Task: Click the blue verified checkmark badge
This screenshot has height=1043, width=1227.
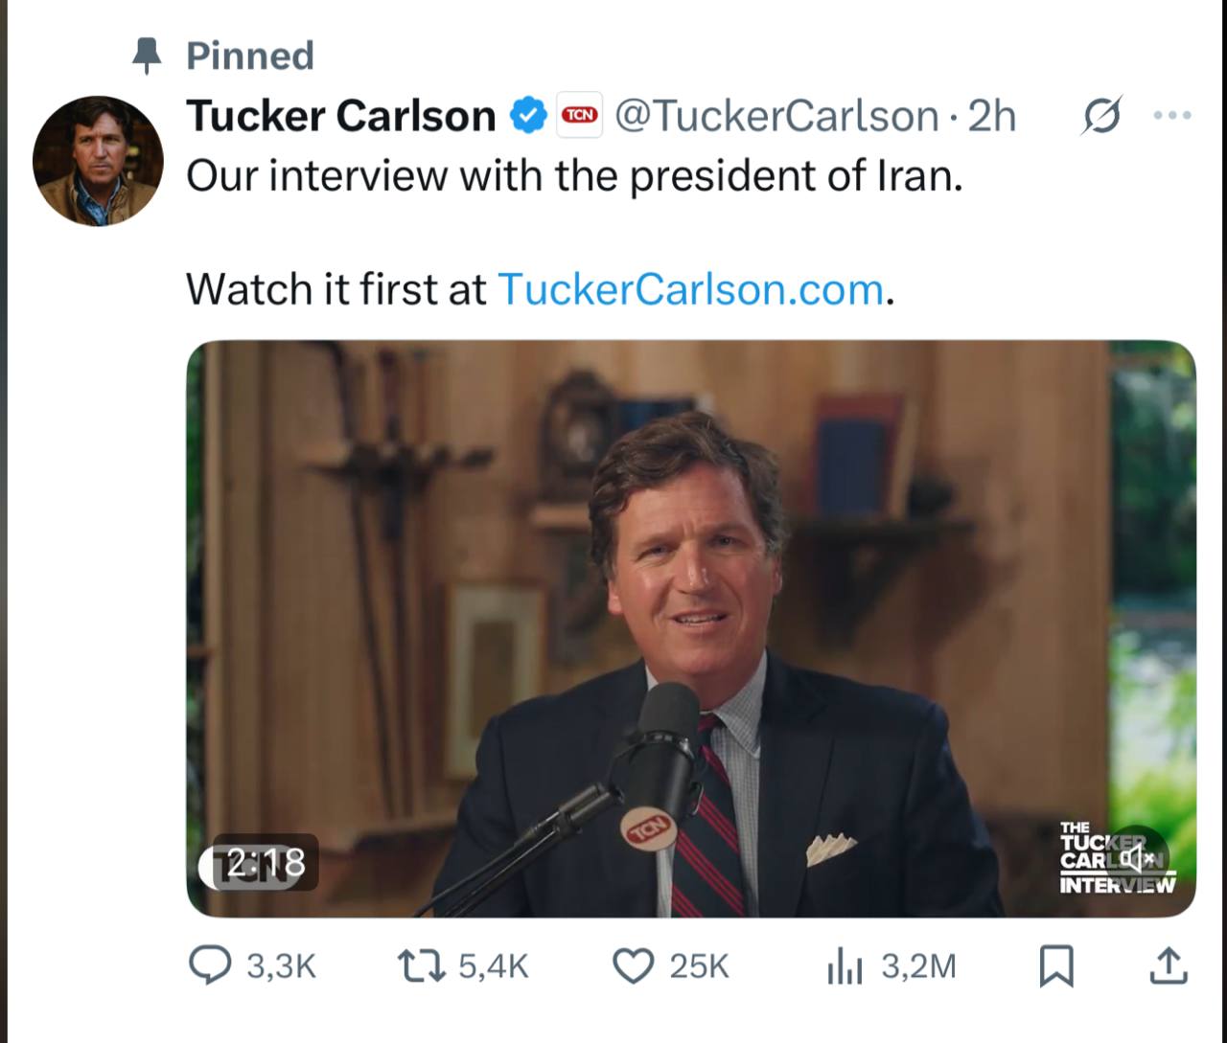Action: [x=526, y=116]
